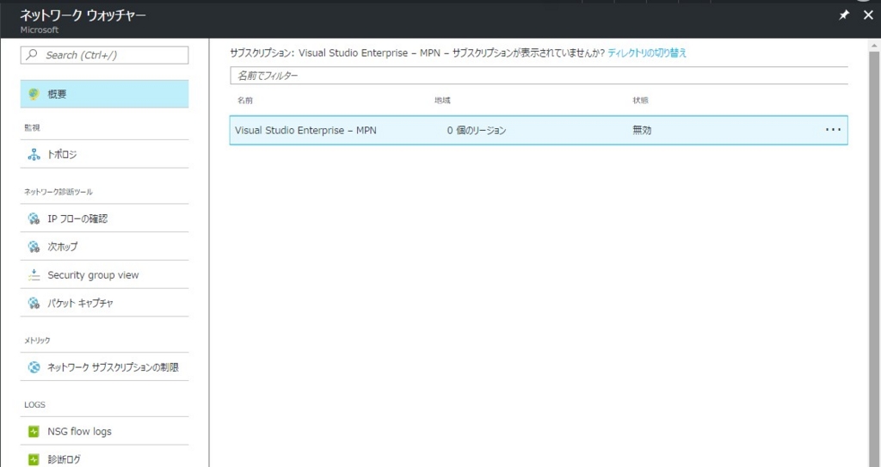The width and height of the screenshot is (881, 467).
Task: Click the トポロジ topology icon
Action: tap(34, 155)
